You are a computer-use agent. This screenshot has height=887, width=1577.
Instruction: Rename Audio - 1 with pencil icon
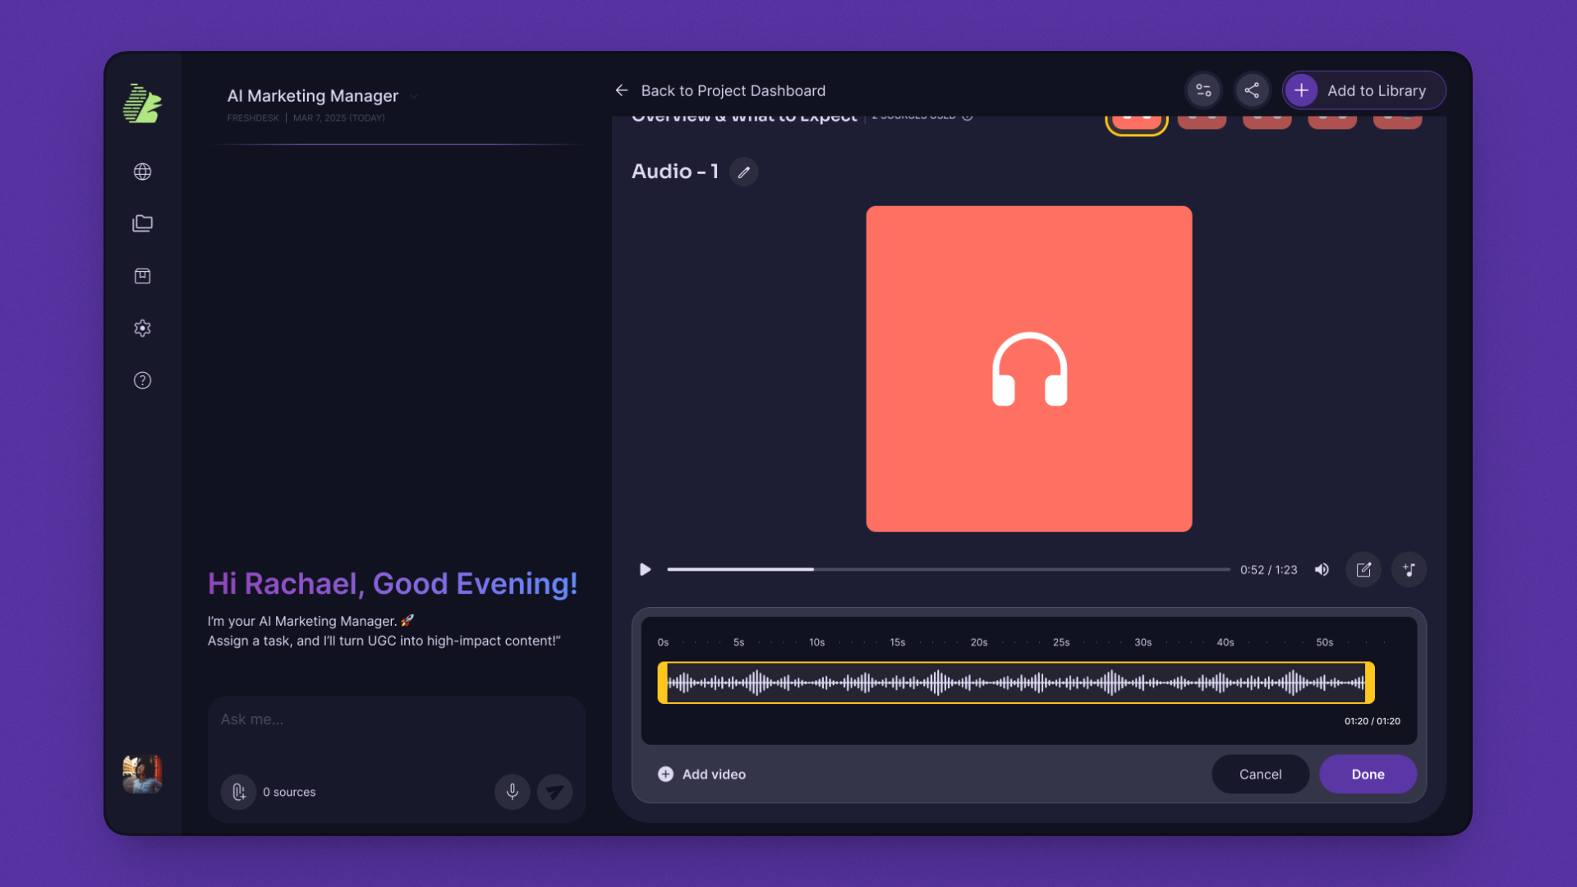[743, 172]
